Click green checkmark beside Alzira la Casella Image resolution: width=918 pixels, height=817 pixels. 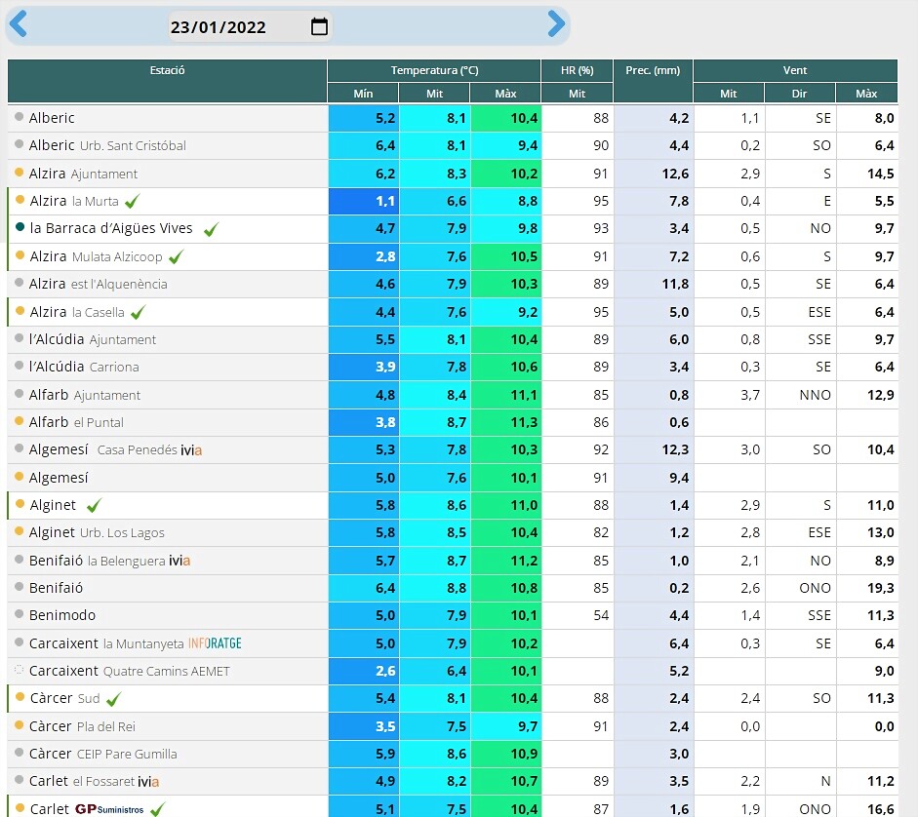(139, 313)
